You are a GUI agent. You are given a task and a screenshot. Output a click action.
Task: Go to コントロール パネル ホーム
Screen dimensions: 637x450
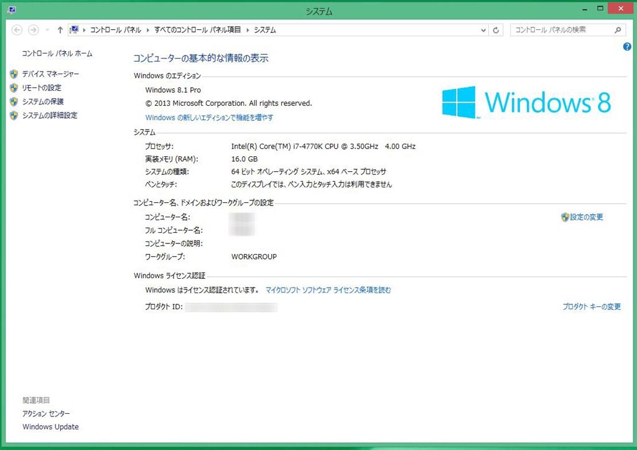coord(57,54)
